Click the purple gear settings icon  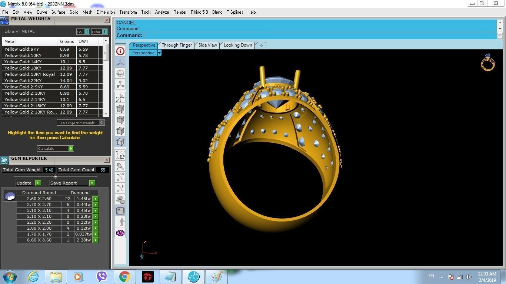point(120,233)
